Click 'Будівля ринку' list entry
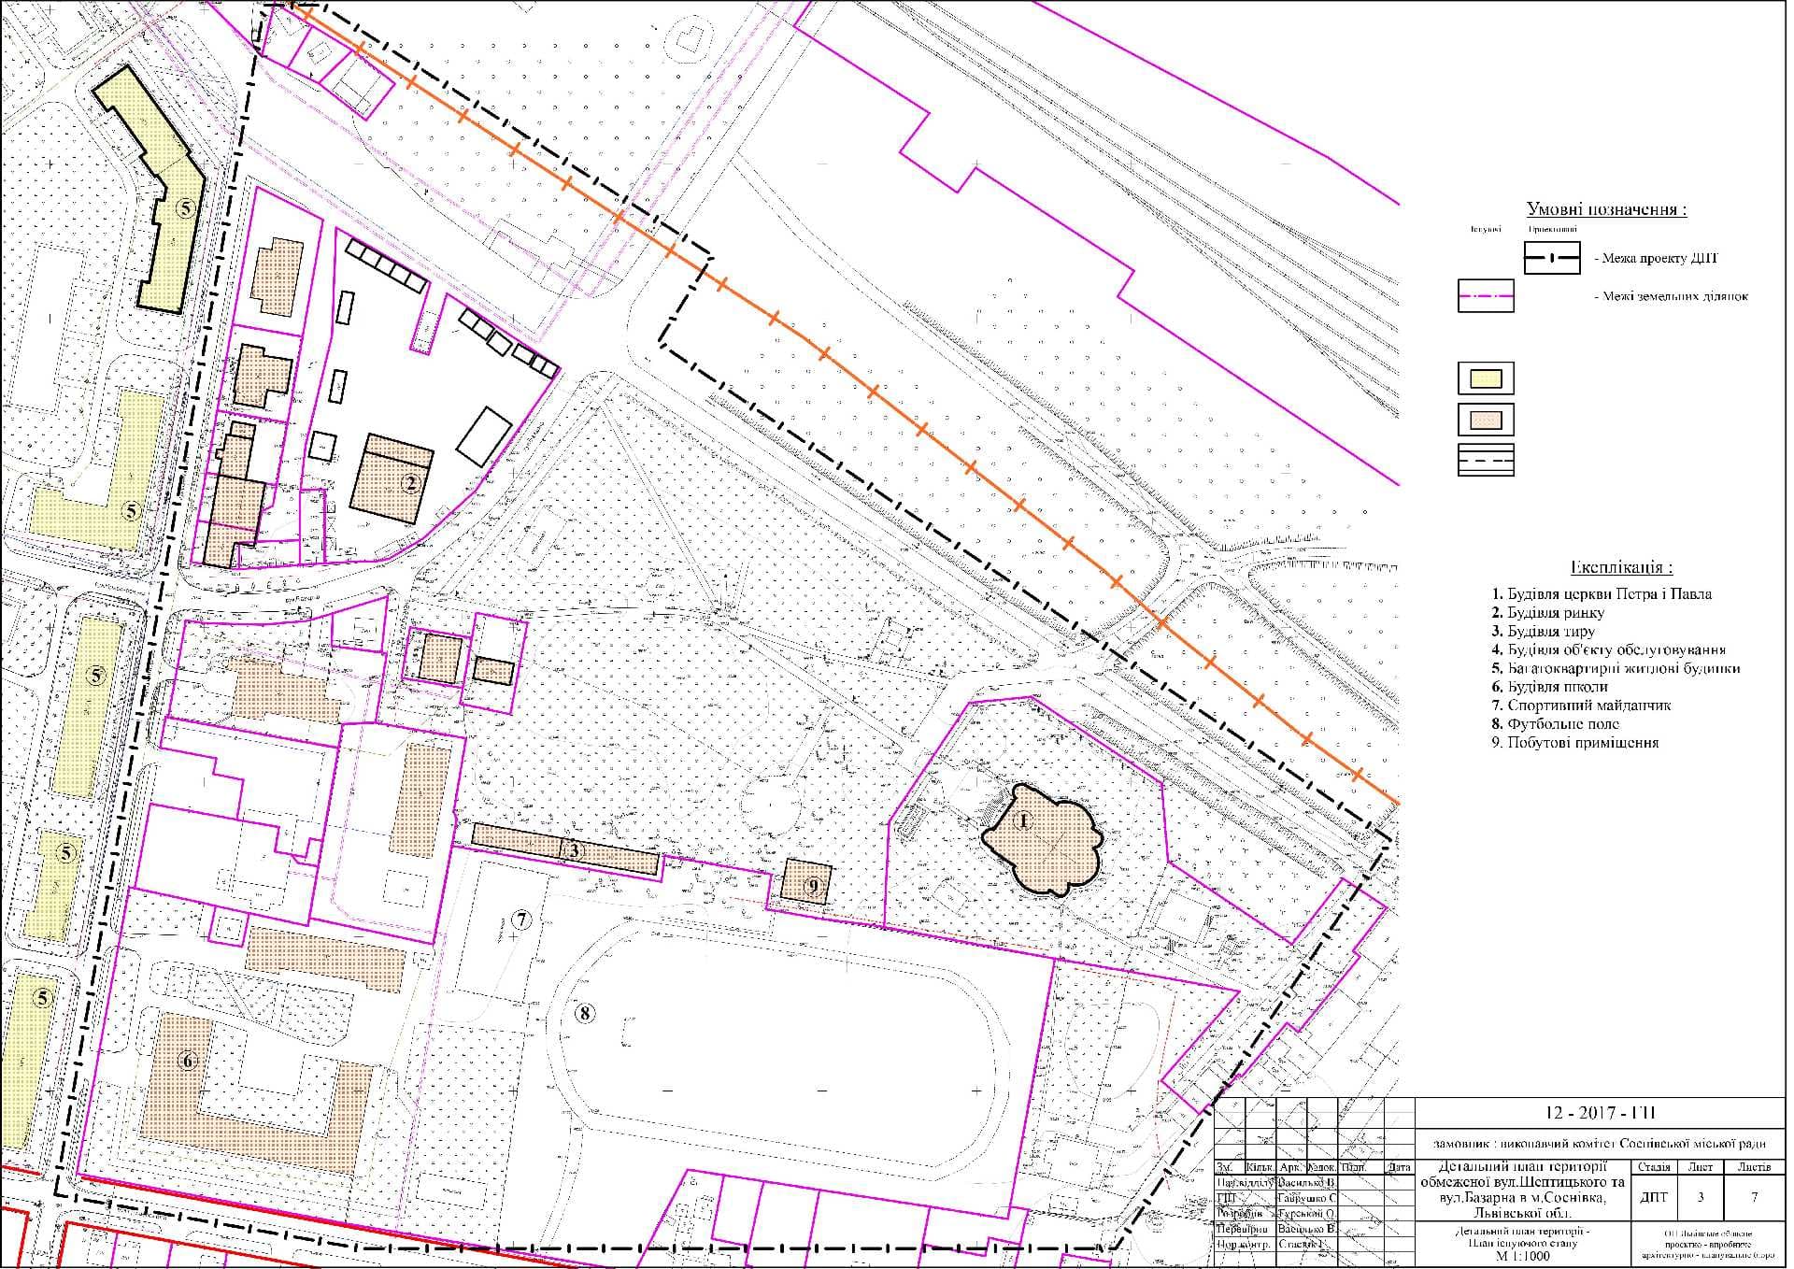 [x=1547, y=613]
